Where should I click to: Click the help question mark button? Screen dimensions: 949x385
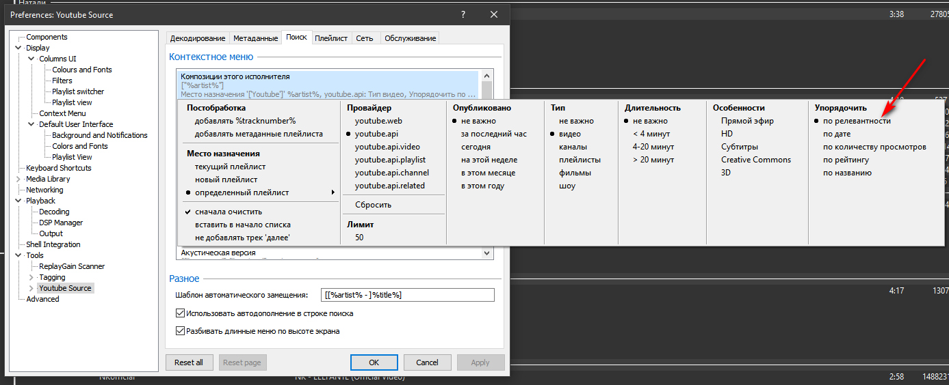(x=463, y=14)
